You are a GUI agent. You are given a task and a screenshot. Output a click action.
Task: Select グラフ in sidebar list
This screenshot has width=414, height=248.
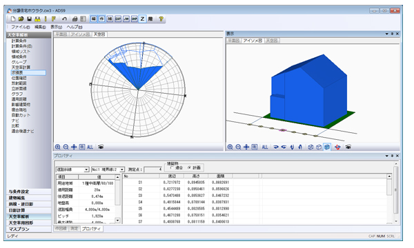pyautogui.click(x=17, y=94)
